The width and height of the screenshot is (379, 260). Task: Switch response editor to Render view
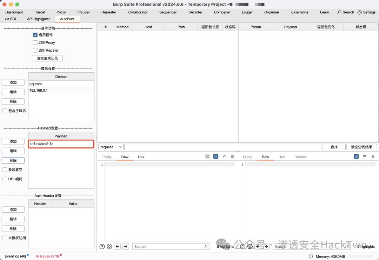[x=300, y=157]
